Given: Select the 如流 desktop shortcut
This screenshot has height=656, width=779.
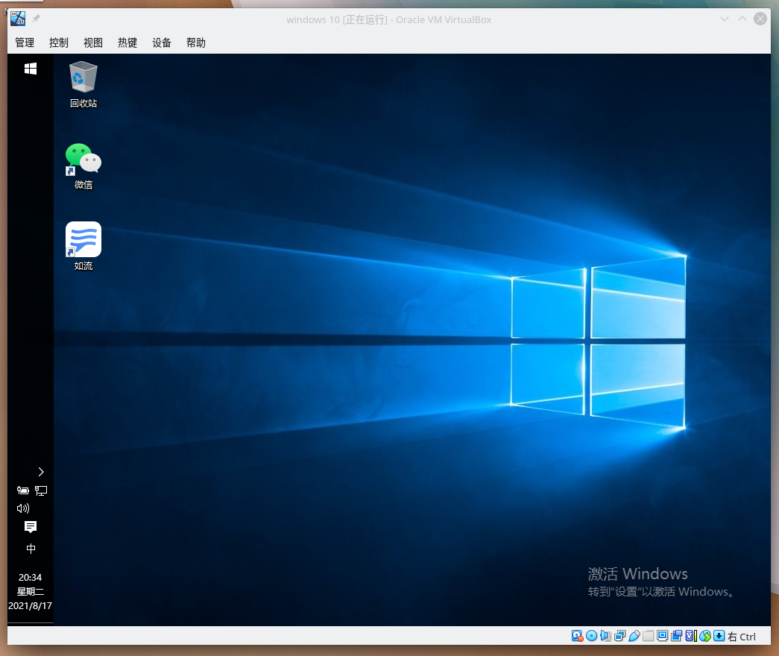Looking at the screenshot, I should (x=83, y=246).
